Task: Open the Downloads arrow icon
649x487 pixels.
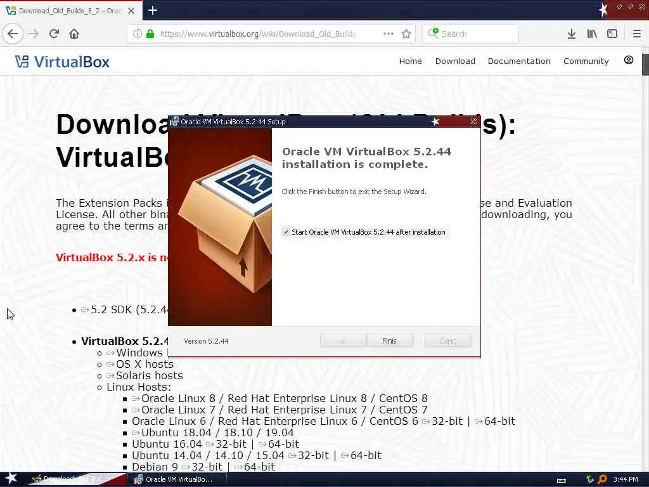Action: point(571,34)
